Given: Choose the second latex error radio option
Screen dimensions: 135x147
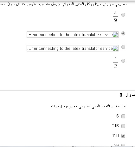Looking at the screenshot, I should coord(123,47).
